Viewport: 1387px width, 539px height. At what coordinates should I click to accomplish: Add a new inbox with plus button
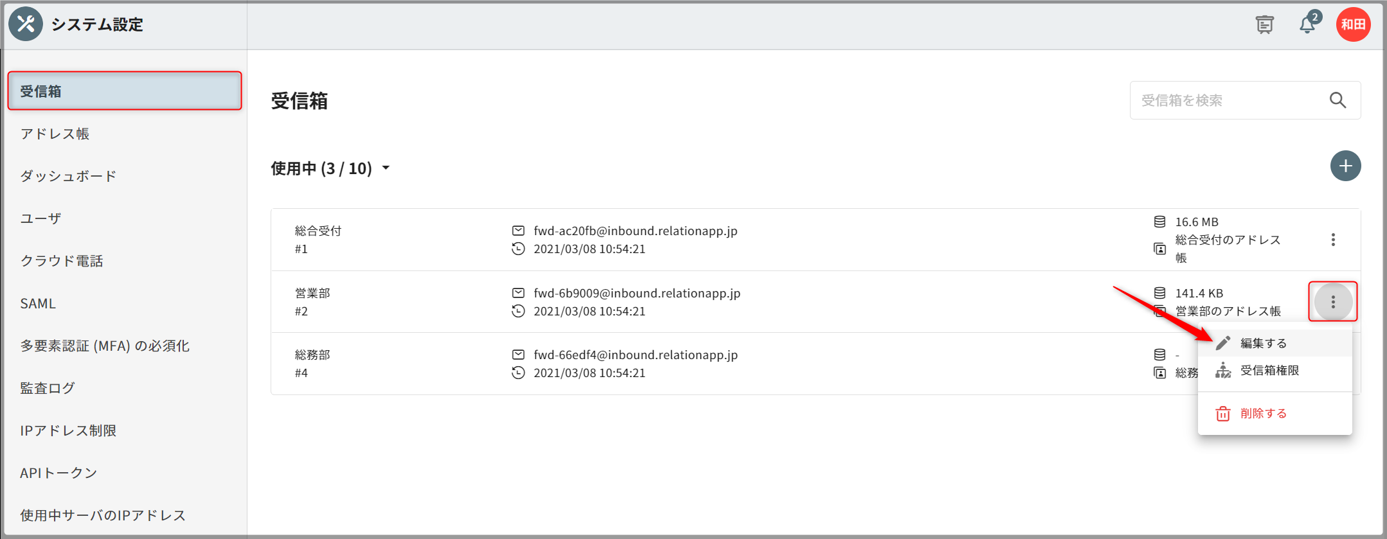point(1345,166)
